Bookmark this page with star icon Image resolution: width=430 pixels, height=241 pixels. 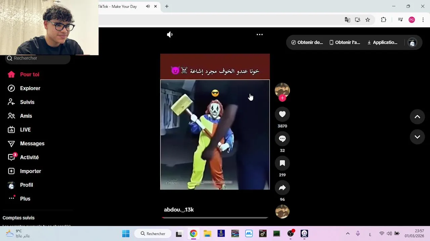(x=368, y=20)
